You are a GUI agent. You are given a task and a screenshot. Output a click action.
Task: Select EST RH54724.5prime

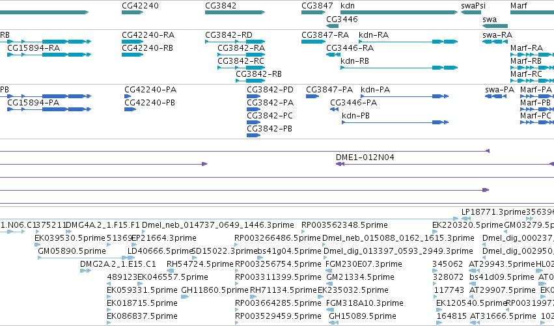[x=200, y=264]
